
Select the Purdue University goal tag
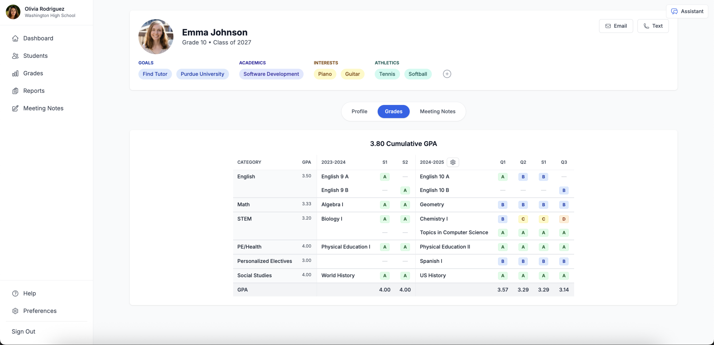pyautogui.click(x=202, y=74)
